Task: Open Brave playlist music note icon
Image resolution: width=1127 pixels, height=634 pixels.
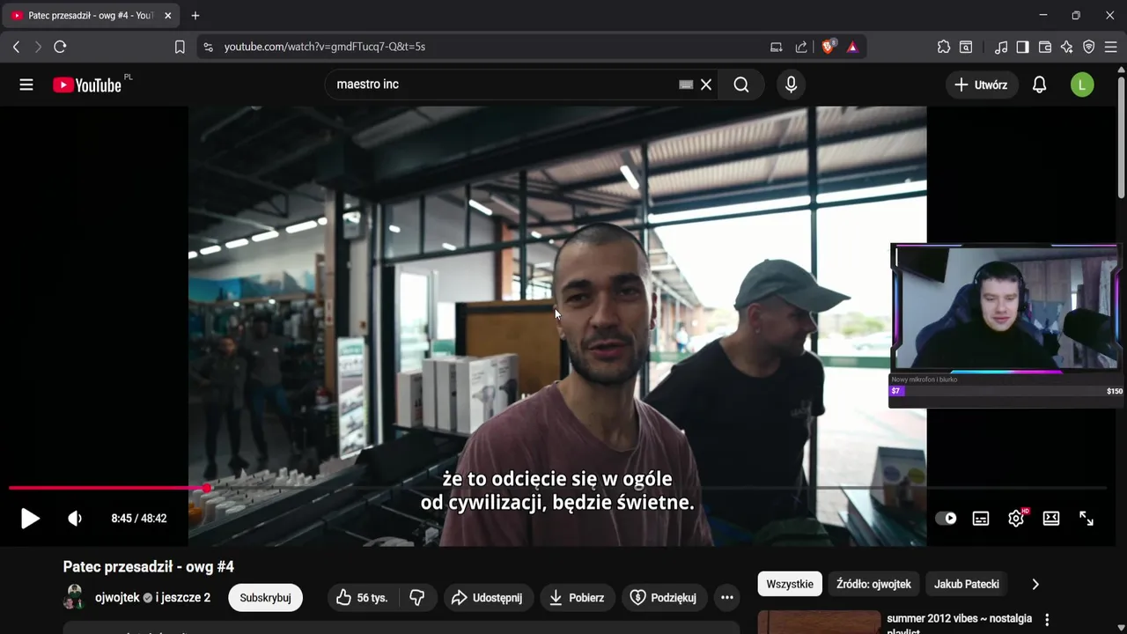Action: click(1001, 47)
